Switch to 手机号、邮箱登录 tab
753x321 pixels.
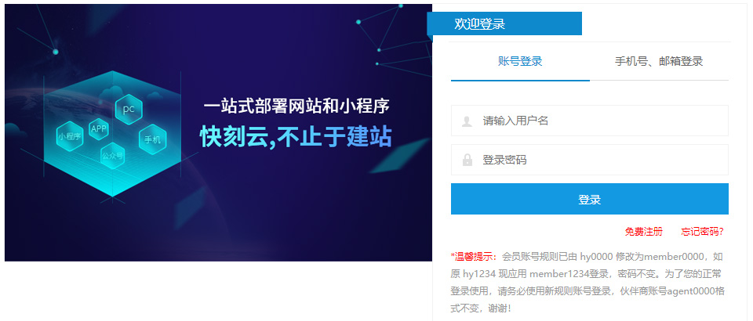(659, 61)
